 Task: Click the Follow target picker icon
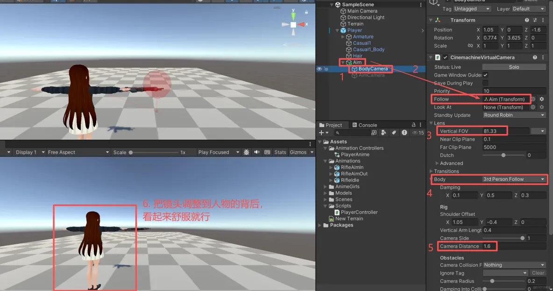(533, 99)
